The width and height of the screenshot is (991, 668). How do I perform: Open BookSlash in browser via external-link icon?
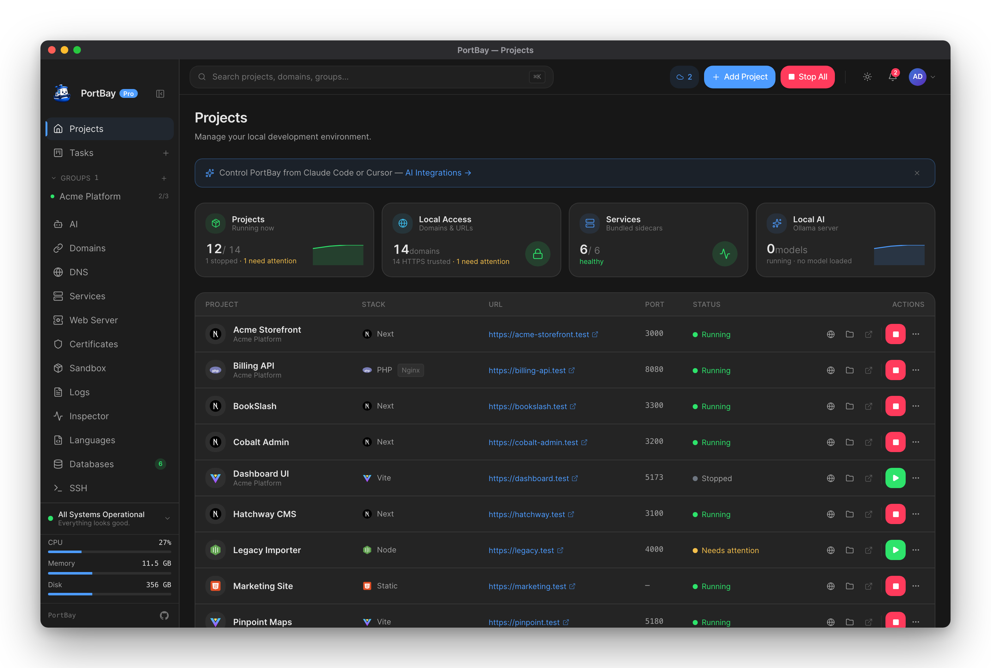point(868,406)
